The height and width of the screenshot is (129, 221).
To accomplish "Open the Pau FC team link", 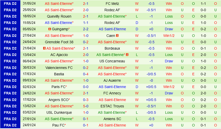I will pyautogui.click(x=58, y=125).
